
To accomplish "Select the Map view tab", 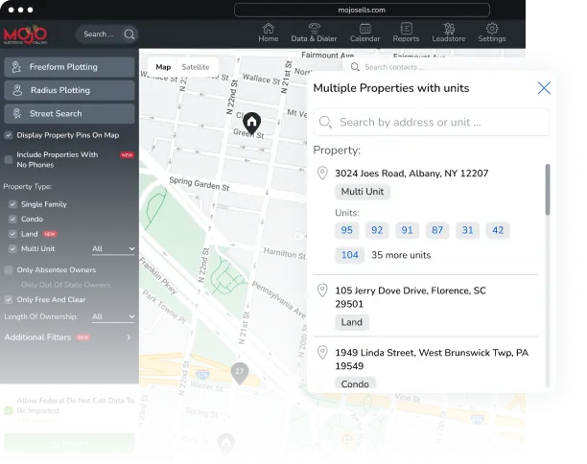I will click(x=163, y=67).
